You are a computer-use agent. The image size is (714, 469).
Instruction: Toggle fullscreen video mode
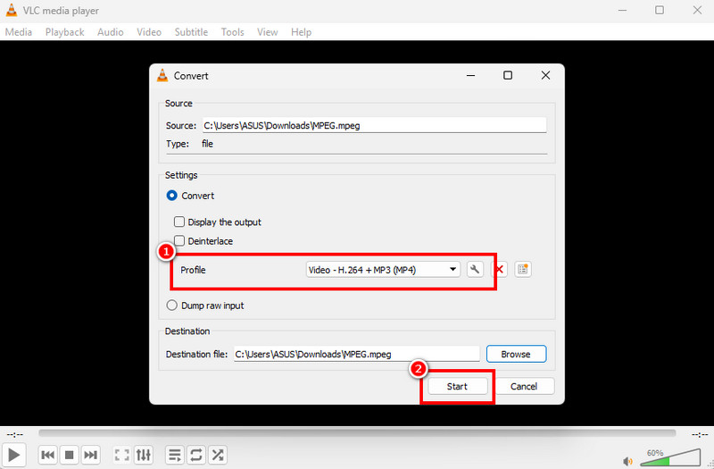[121, 455]
